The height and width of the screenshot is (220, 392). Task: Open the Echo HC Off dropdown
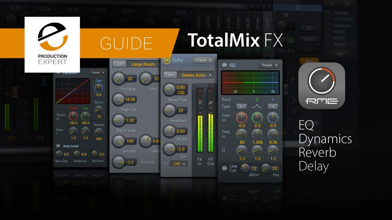[x=179, y=164]
